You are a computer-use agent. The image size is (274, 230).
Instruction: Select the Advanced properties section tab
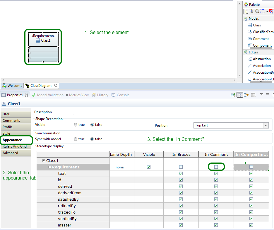point(16,153)
